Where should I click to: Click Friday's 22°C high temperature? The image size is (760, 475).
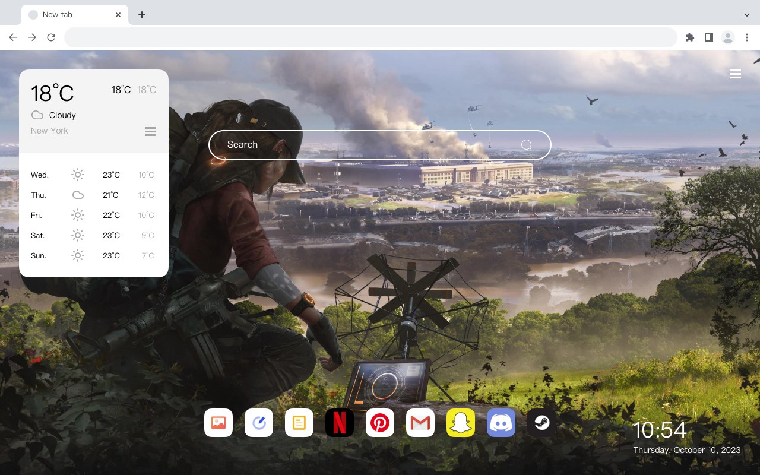pos(111,215)
